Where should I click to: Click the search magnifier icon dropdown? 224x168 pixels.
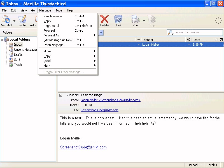pyautogui.click(x=171, y=32)
